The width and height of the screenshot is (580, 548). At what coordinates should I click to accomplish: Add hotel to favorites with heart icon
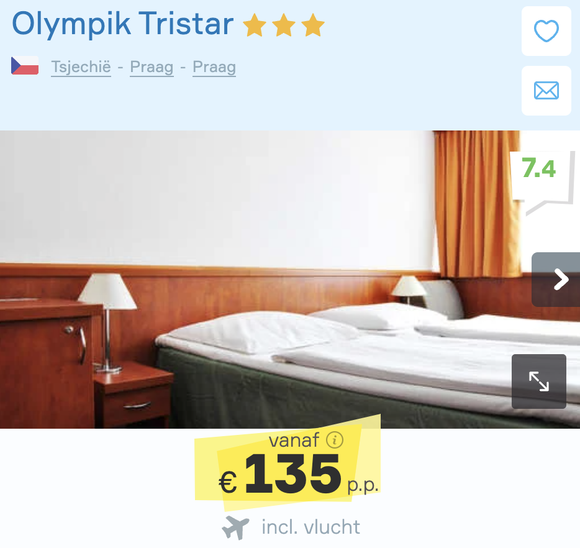click(546, 31)
